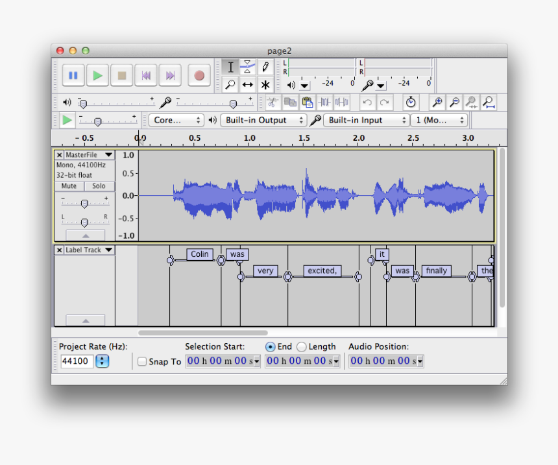The height and width of the screenshot is (465, 558).
Task: Click the Fit Project zoom icon
Action: tap(489, 103)
